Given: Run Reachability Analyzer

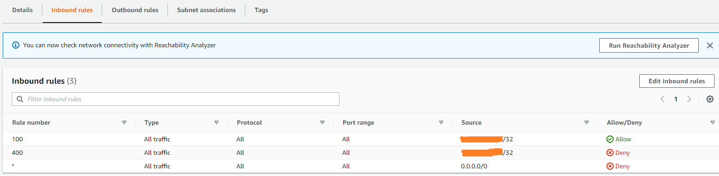Looking at the screenshot, I should pyautogui.click(x=649, y=45).
